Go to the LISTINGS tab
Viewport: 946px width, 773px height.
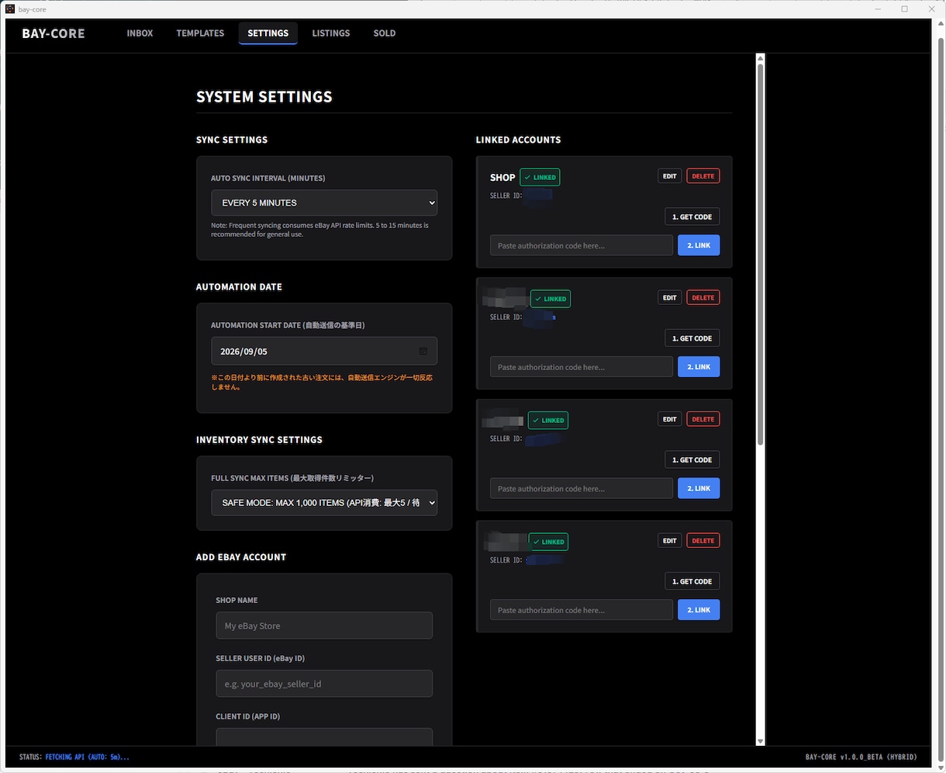(x=331, y=33)
